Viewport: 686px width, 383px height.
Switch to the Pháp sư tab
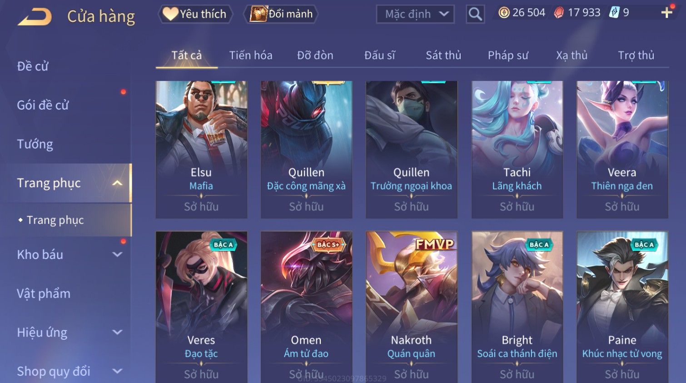click(x=508, y=55)
